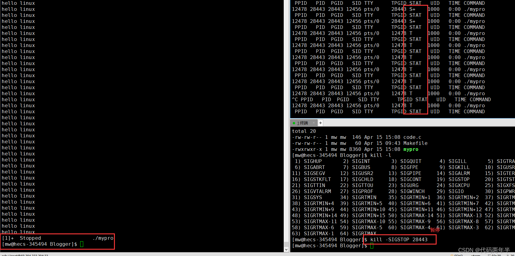Click signal "24) SIGXCPU" in the list
This screenshot has height=256, width=515.
tap(453, 186)
